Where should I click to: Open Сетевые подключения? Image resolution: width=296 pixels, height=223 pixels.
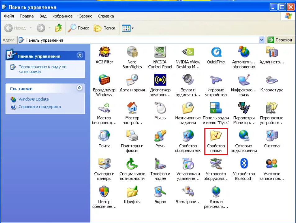pos(244,142)
